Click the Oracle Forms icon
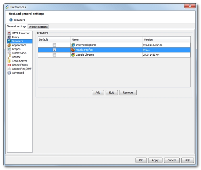 9,65
